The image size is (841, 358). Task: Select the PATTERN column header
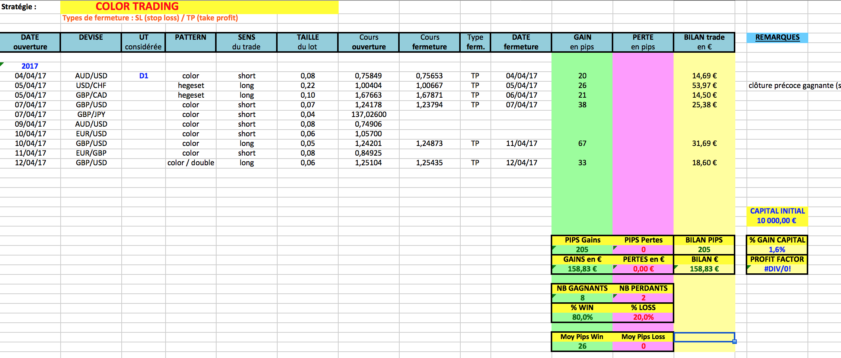(191, 42)
